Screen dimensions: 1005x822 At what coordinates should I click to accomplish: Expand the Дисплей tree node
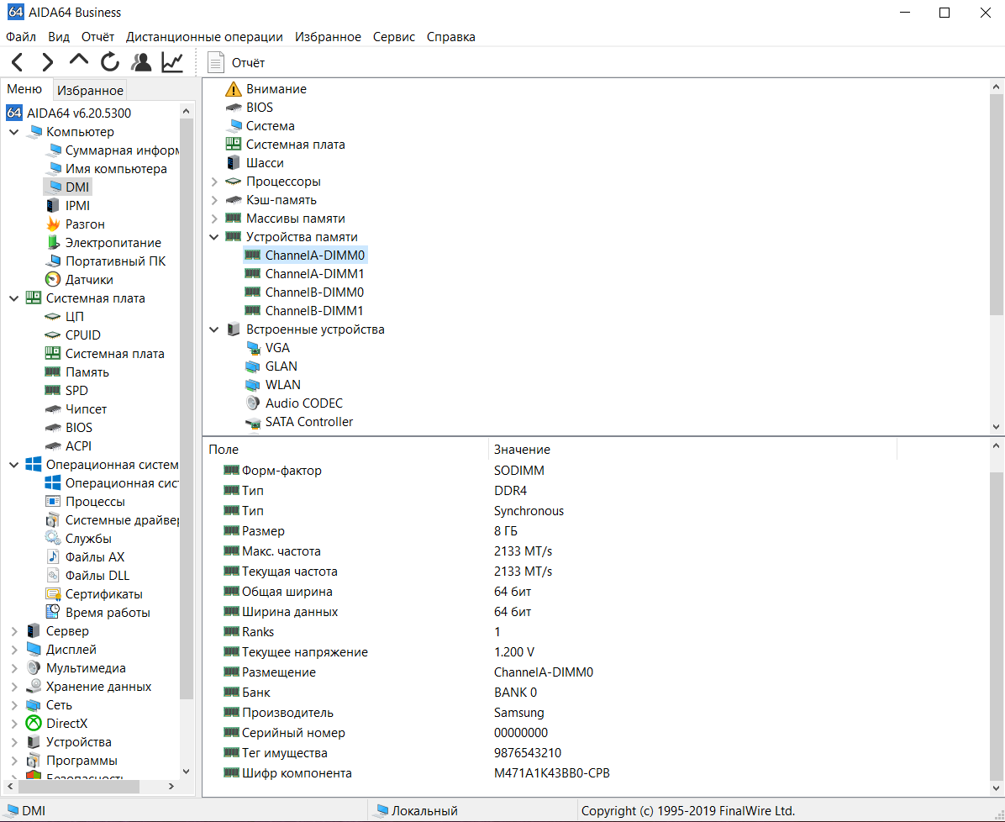click(14, 651)
